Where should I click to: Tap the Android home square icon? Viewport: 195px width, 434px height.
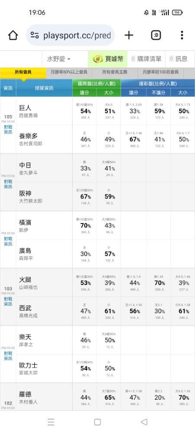(x=97, y=422)
